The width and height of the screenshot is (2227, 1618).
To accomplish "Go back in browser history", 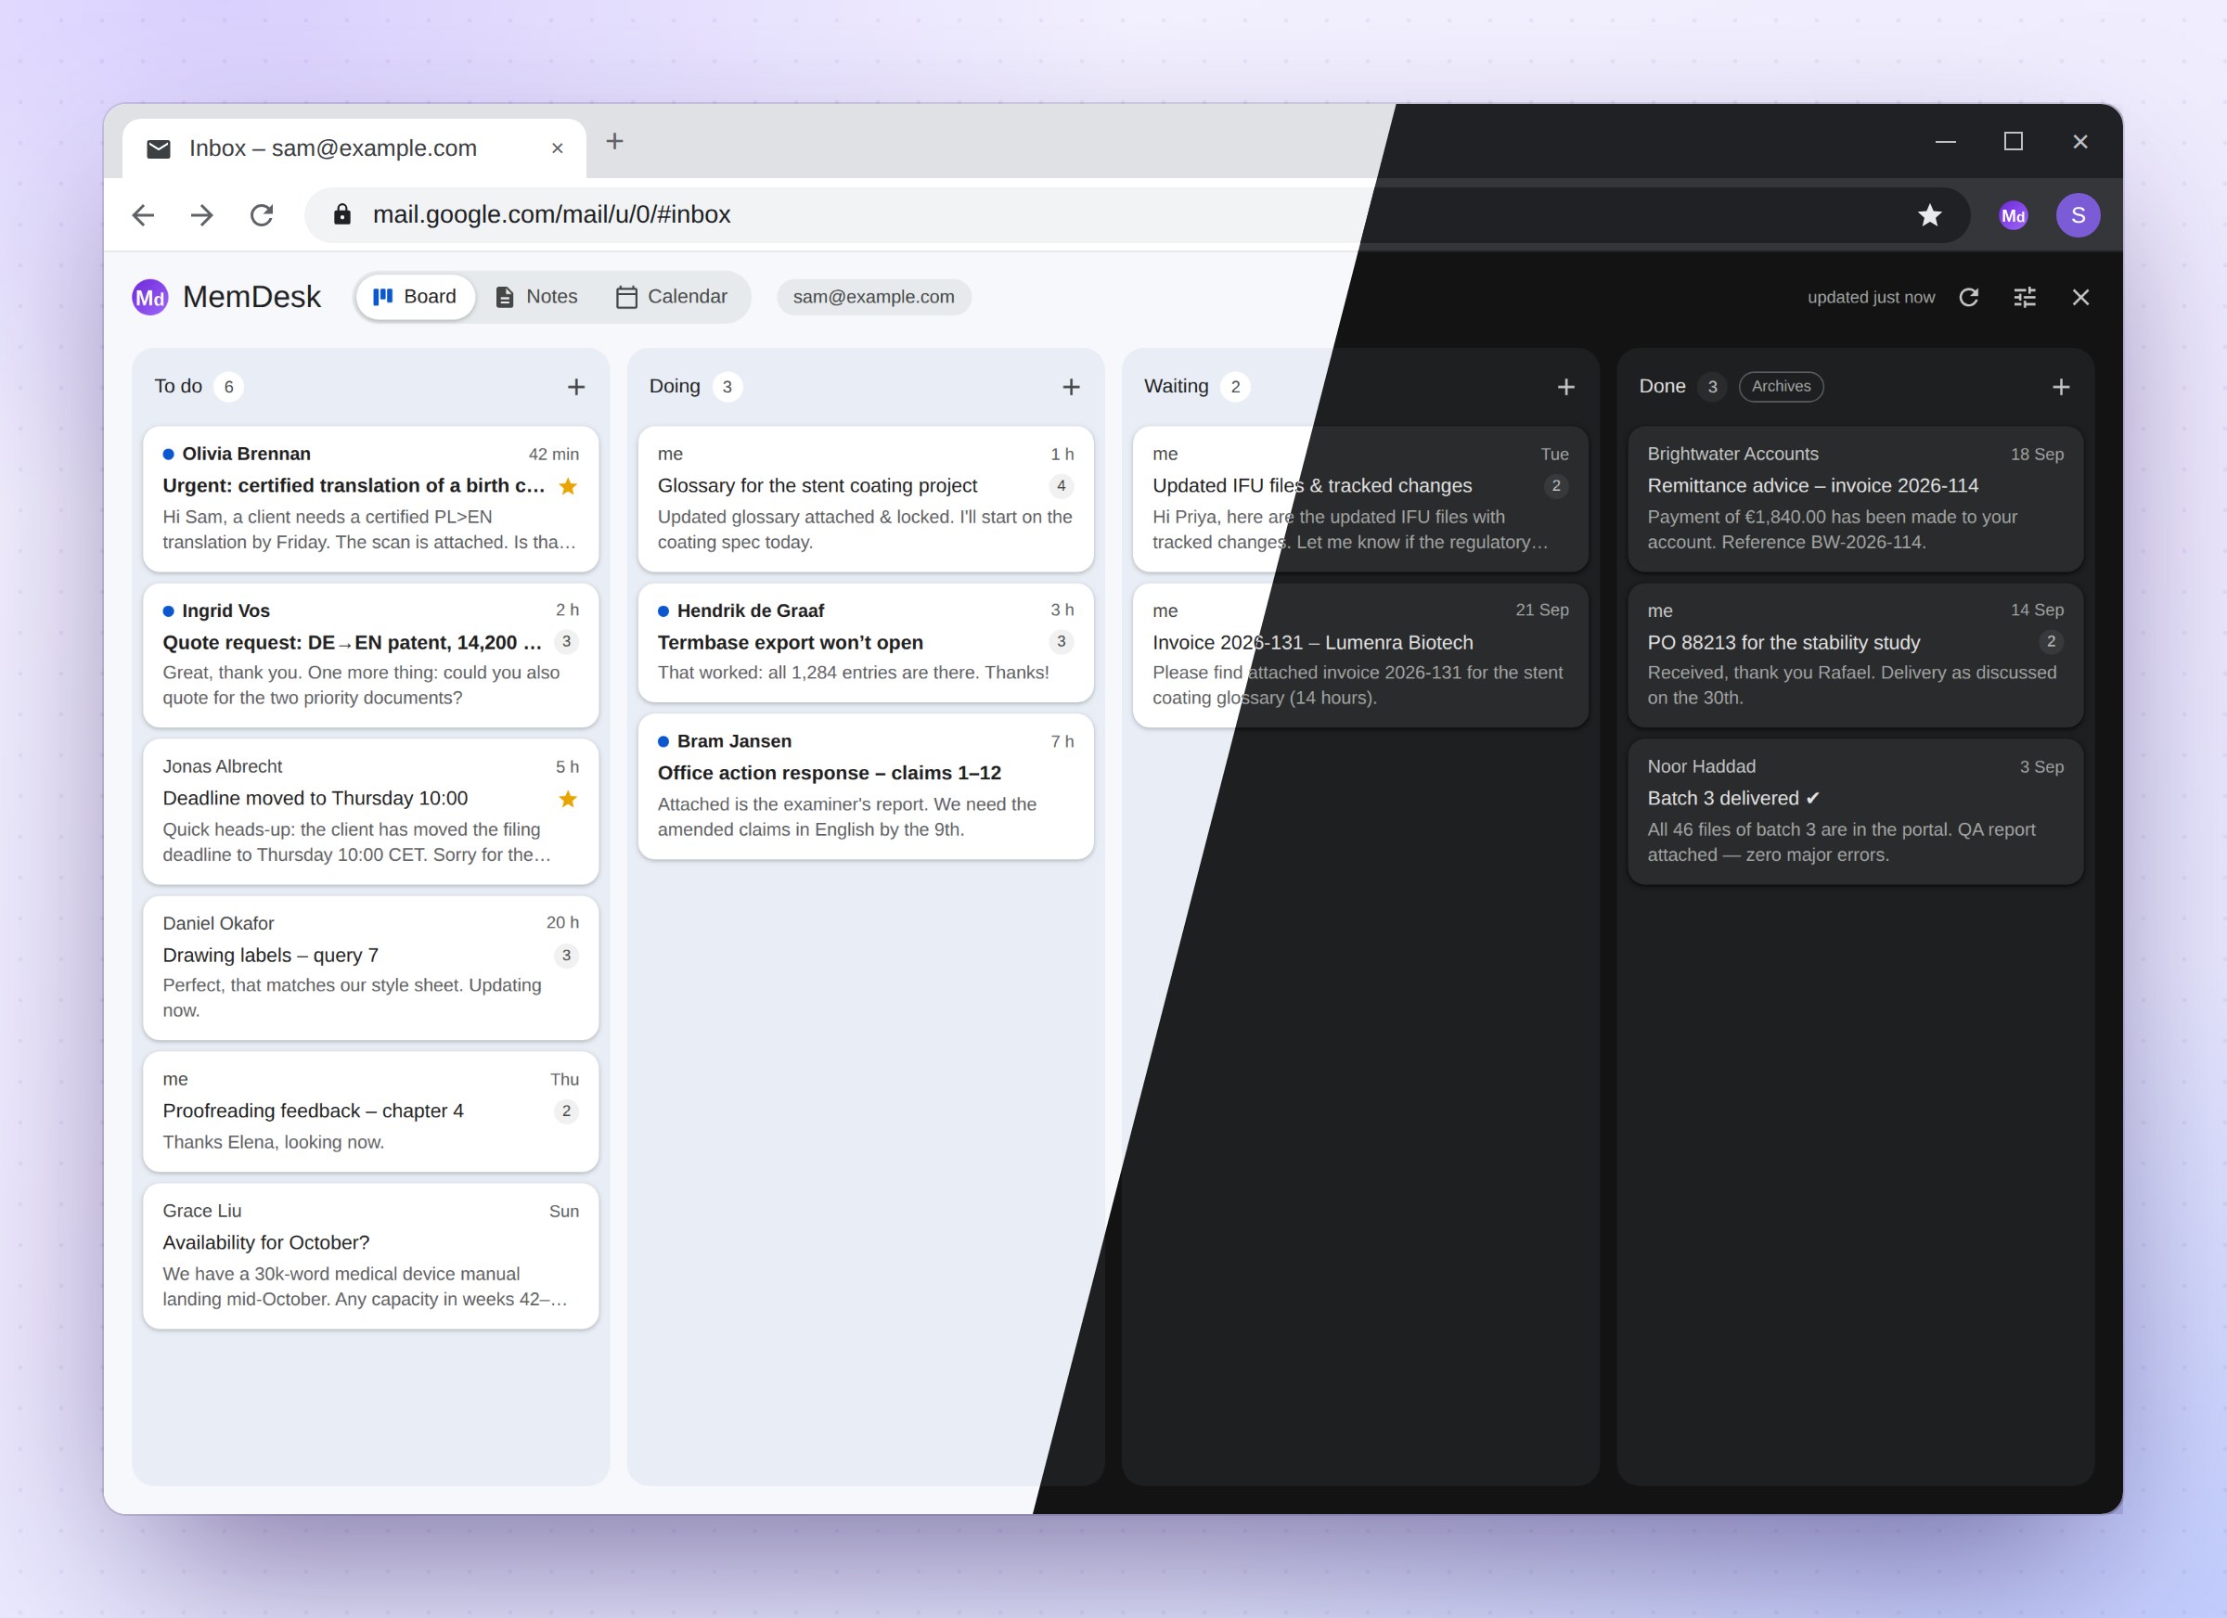I will 143,215.
